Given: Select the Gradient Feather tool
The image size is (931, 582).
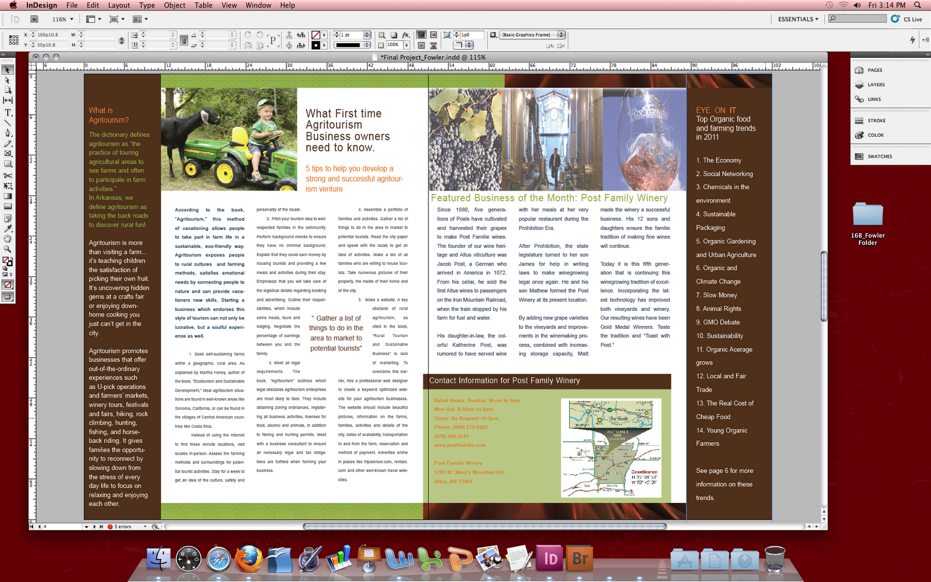Looking at the screenshot, I should pos(8,207).
